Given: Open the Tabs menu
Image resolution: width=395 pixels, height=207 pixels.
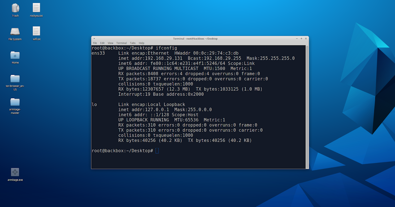Looking at the screenshot, I should pyautogui.click(x=133, y=43).
